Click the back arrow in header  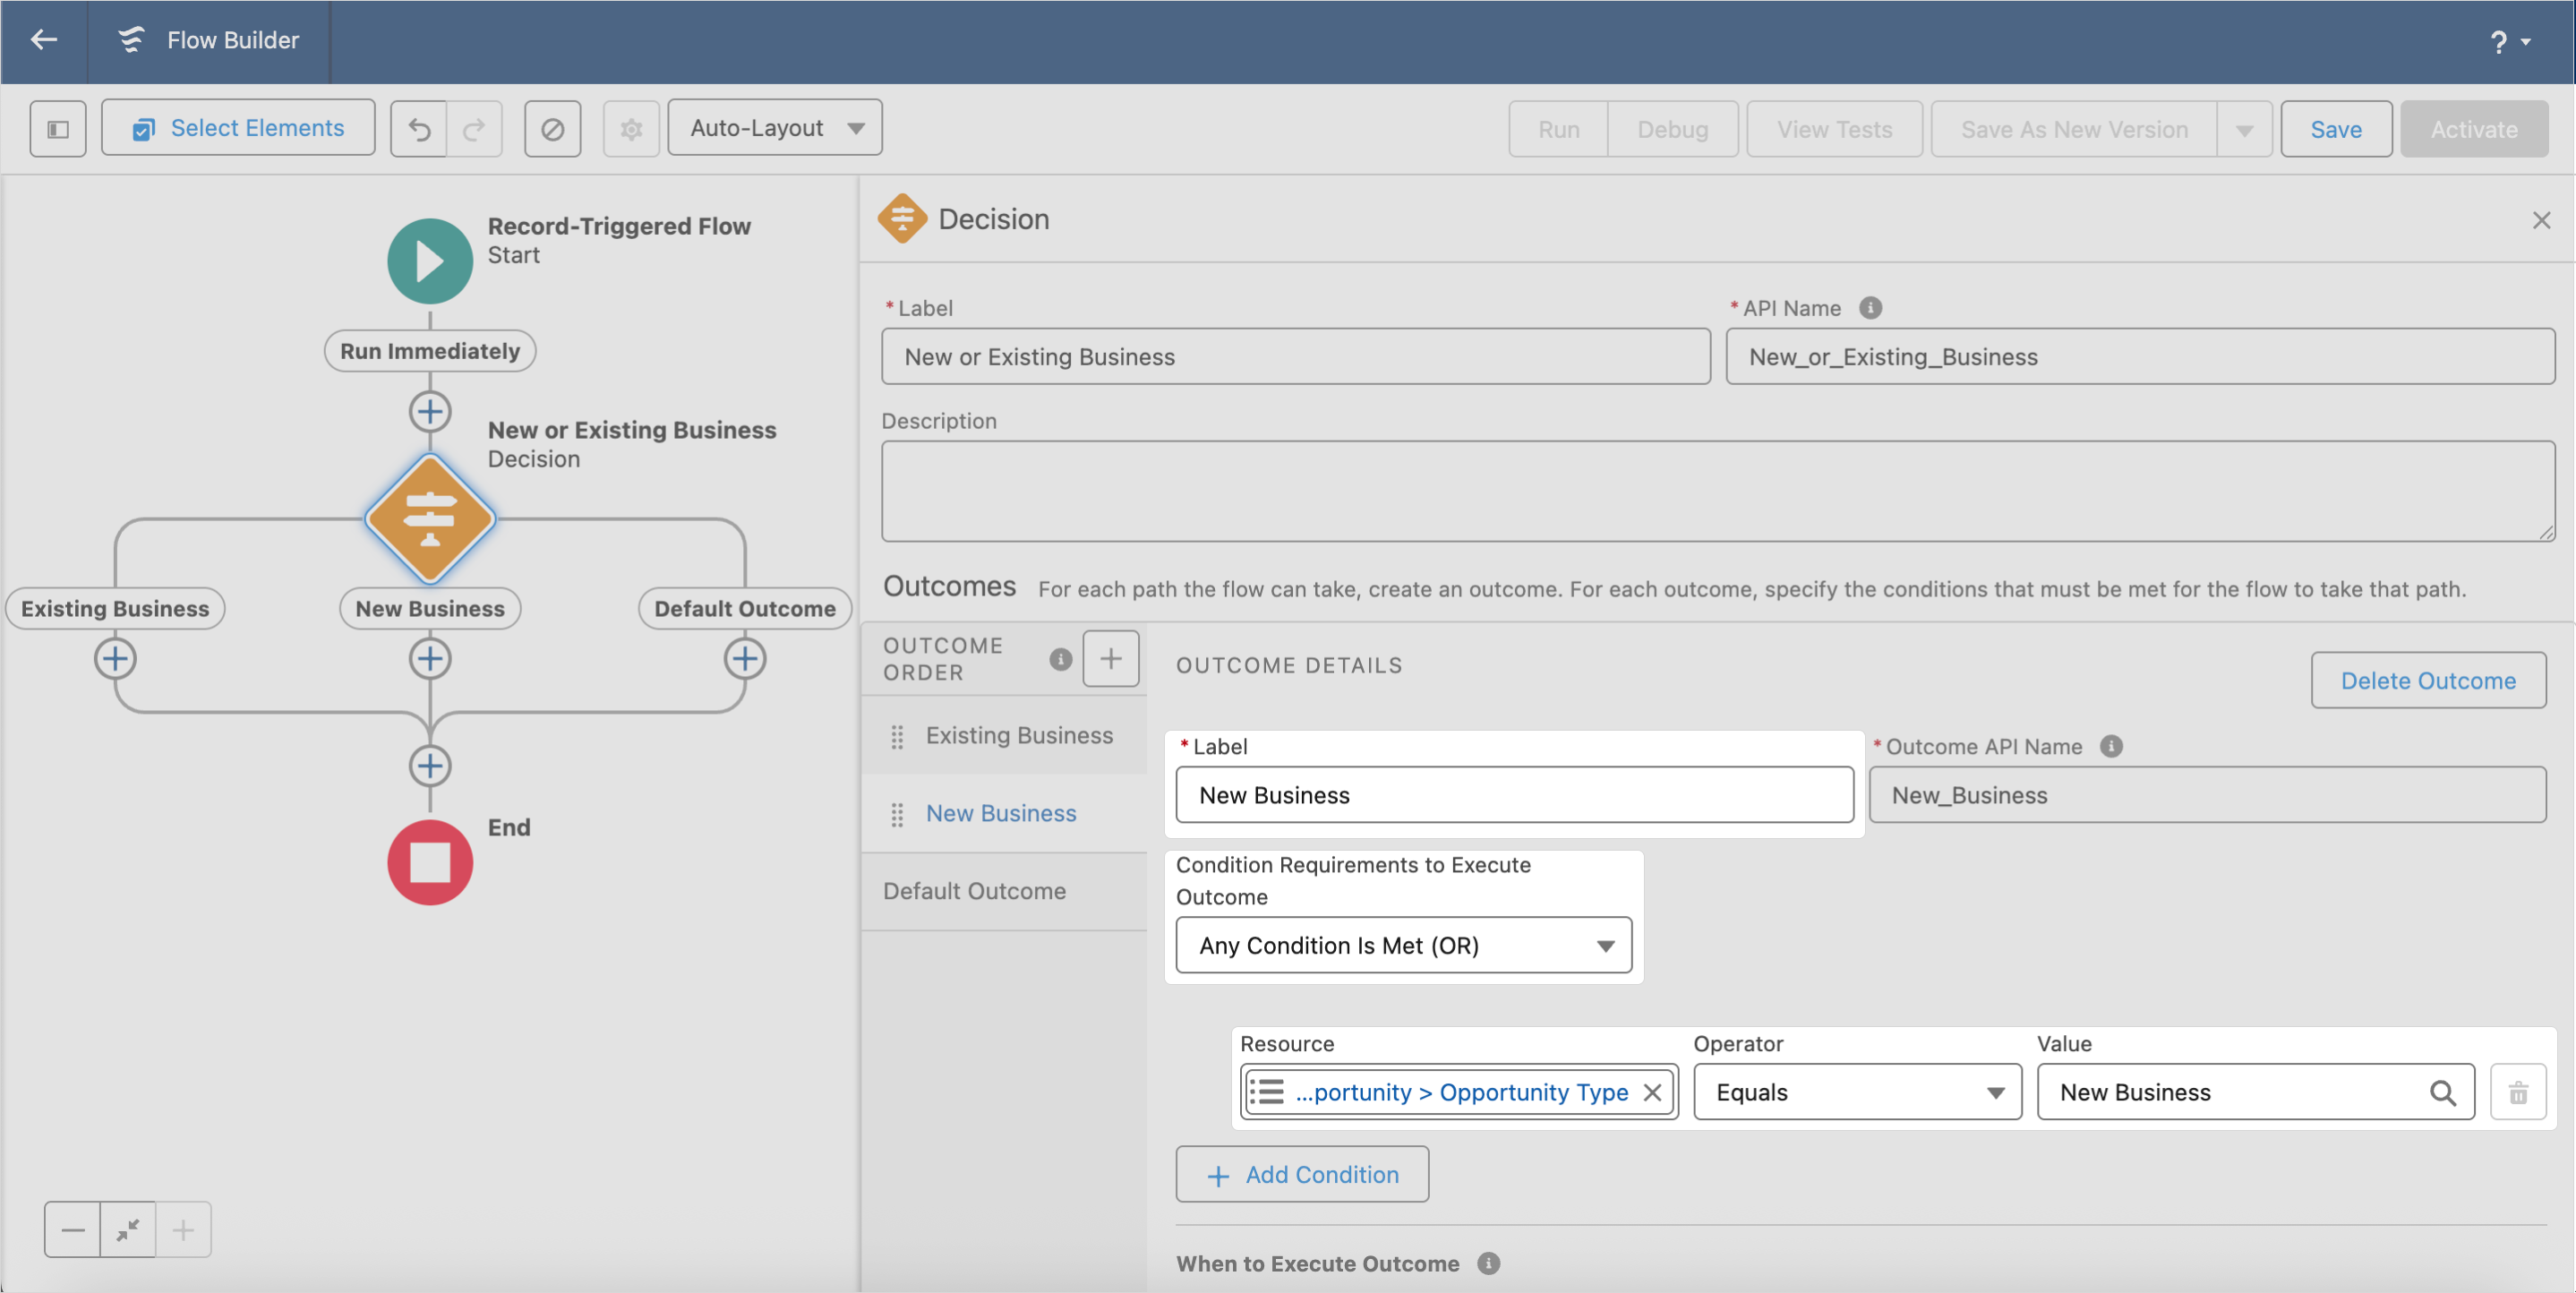[x=43, y=40]
